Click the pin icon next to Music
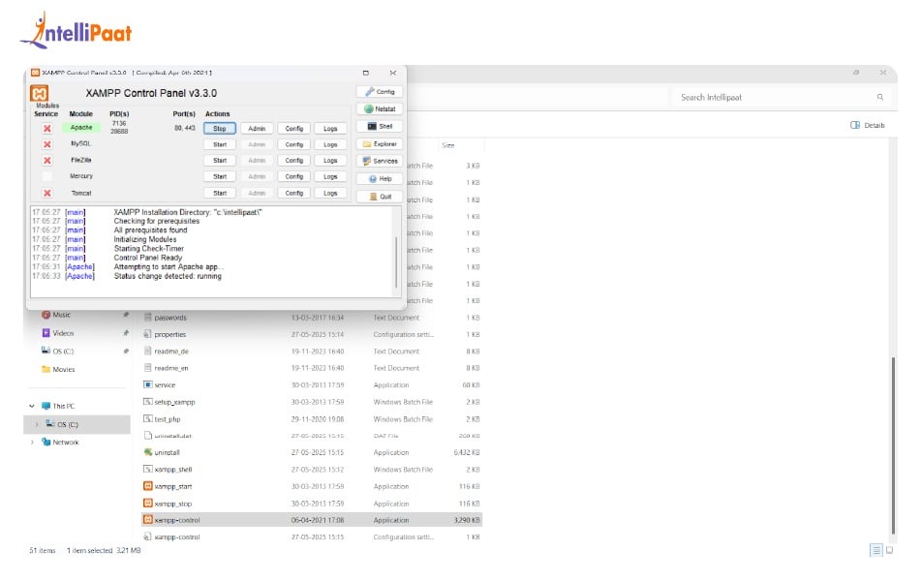This screenshot has height=582, width=921. (x=126, y=315)
